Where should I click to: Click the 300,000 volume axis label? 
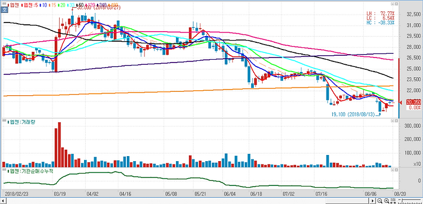[x=413, y=126]
